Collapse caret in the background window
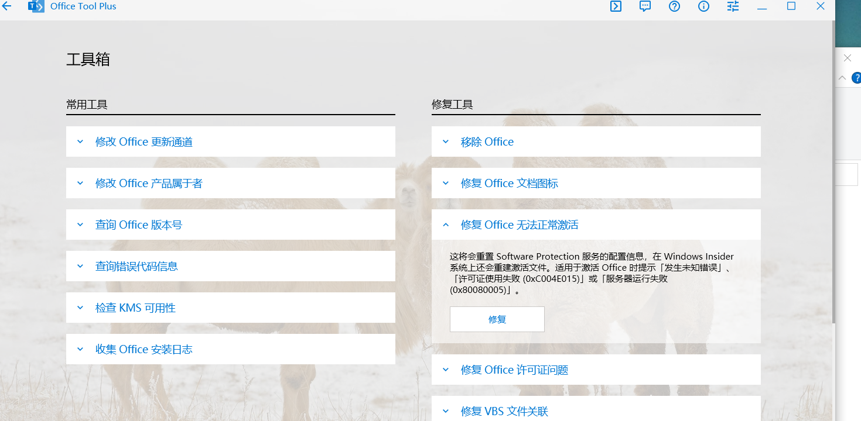 pyautogui.click(x=842, y=77)
